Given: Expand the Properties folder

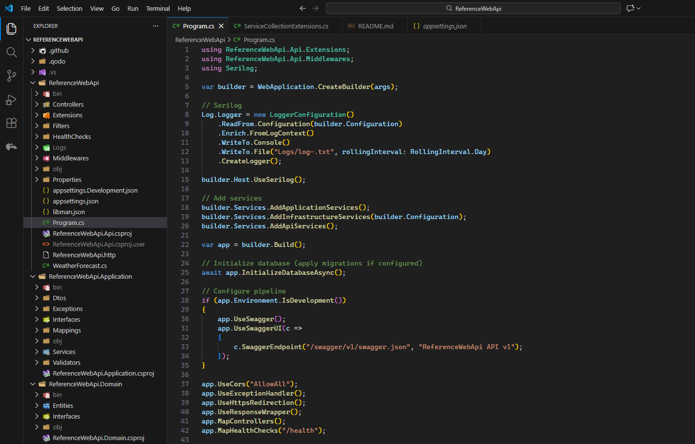Looking at the screenshot, I should click(95, 179).
